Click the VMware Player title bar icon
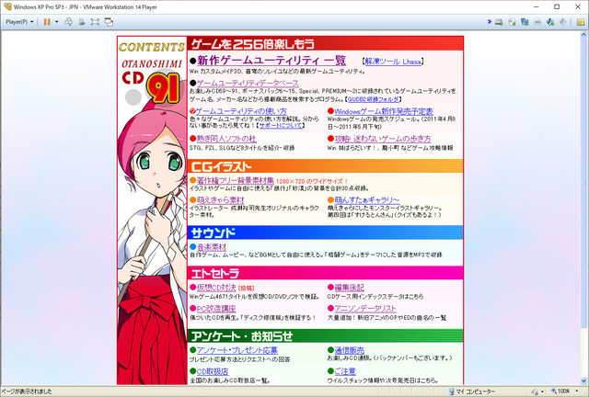Viewport: 589px width, 397px height. (7, 6)
